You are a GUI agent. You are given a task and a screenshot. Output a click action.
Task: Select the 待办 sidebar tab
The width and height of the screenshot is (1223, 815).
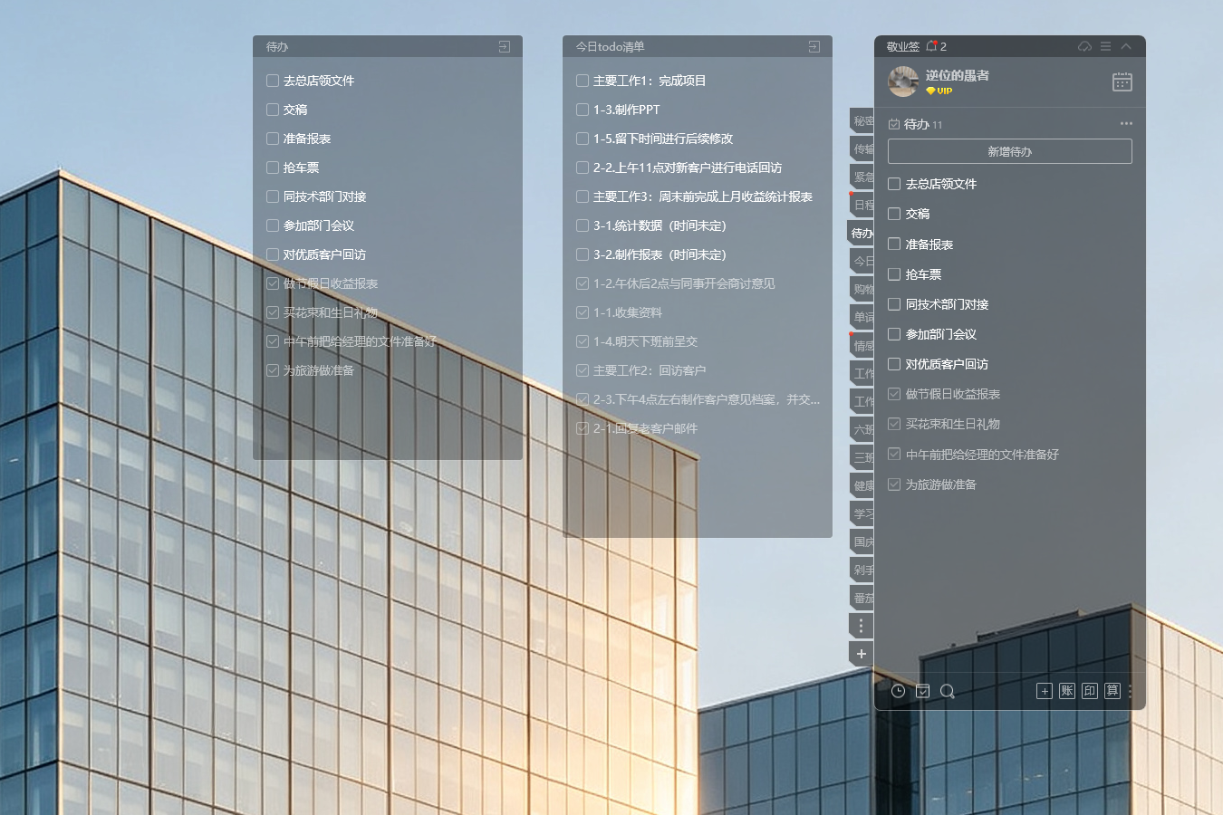pos(862,233)
